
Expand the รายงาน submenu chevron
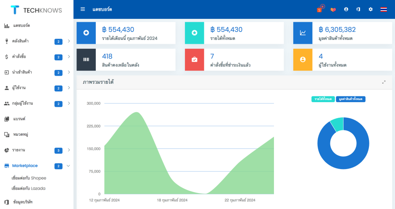click(x=69, y=150)
